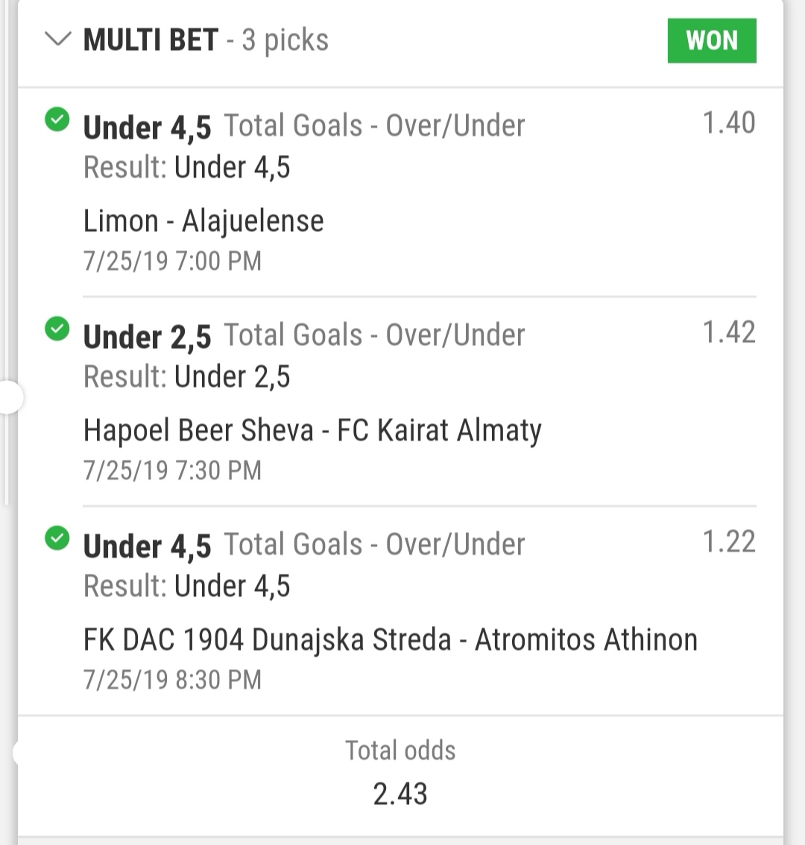Image resolution: width=805 pixels, height=845 pixels.
Task: Click the 7/25/19 7:00 PM date
Action: tap(172, 261)
